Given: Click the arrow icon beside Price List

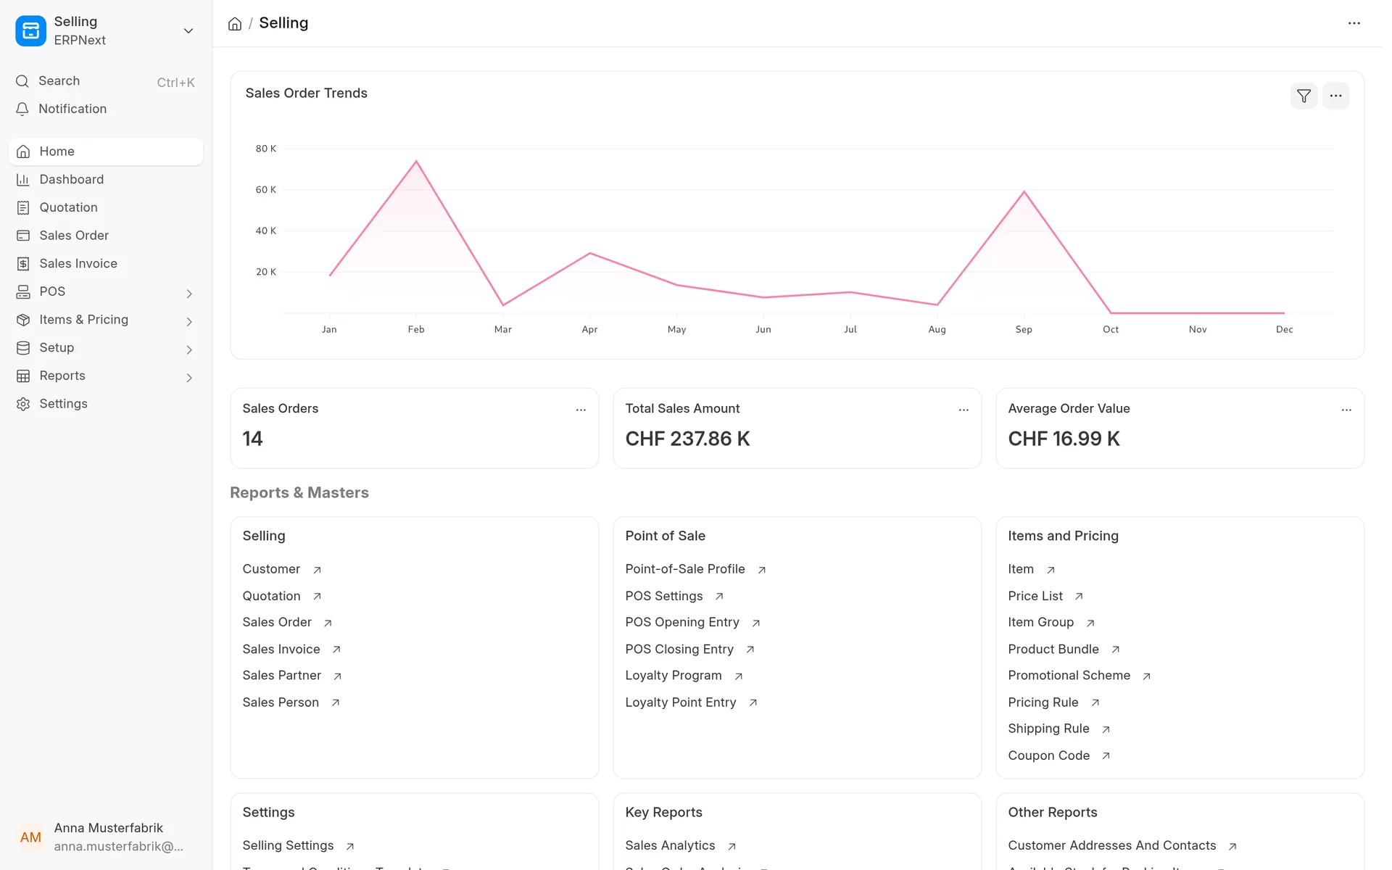Looking at the screenshot, I should tap(1079, 597).
